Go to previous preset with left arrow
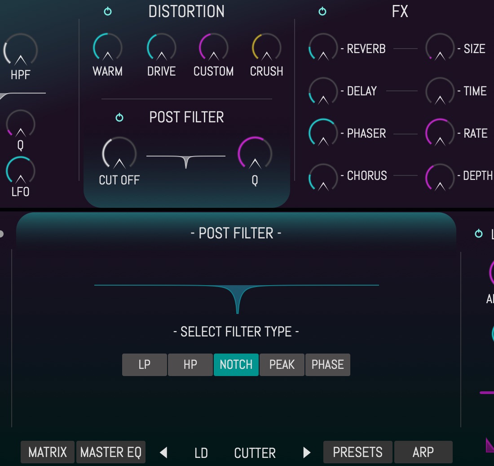The image size is (494, 466). coord(164,453)
